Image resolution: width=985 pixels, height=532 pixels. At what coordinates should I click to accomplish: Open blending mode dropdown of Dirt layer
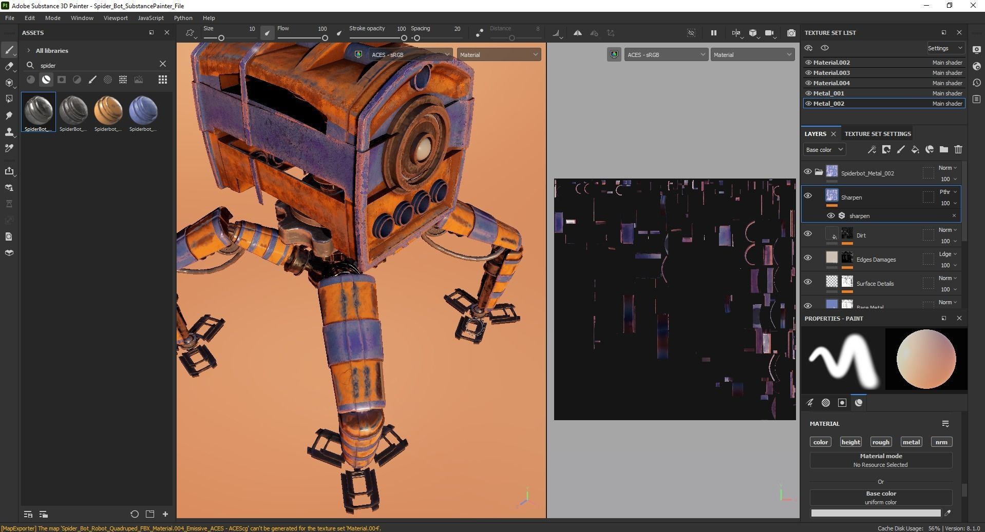(x=948, y=230)
